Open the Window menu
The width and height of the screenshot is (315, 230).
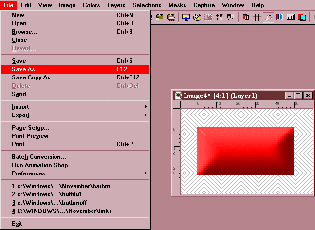[233, 5]
